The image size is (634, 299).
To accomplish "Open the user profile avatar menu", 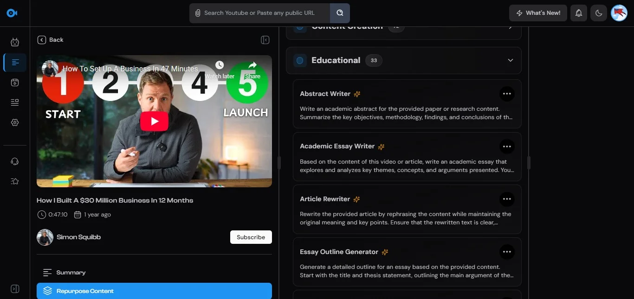I will click(619, 13).
